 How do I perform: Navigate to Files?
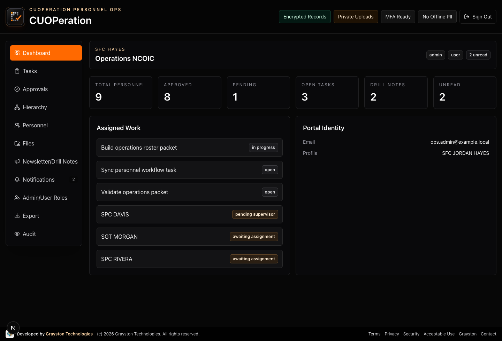(46, 143)
